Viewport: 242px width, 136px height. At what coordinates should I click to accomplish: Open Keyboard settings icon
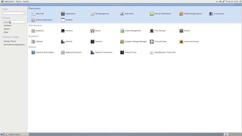33,31
